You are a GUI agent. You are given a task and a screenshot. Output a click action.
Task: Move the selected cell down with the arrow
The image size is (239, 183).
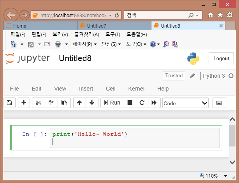pos(92,103)
